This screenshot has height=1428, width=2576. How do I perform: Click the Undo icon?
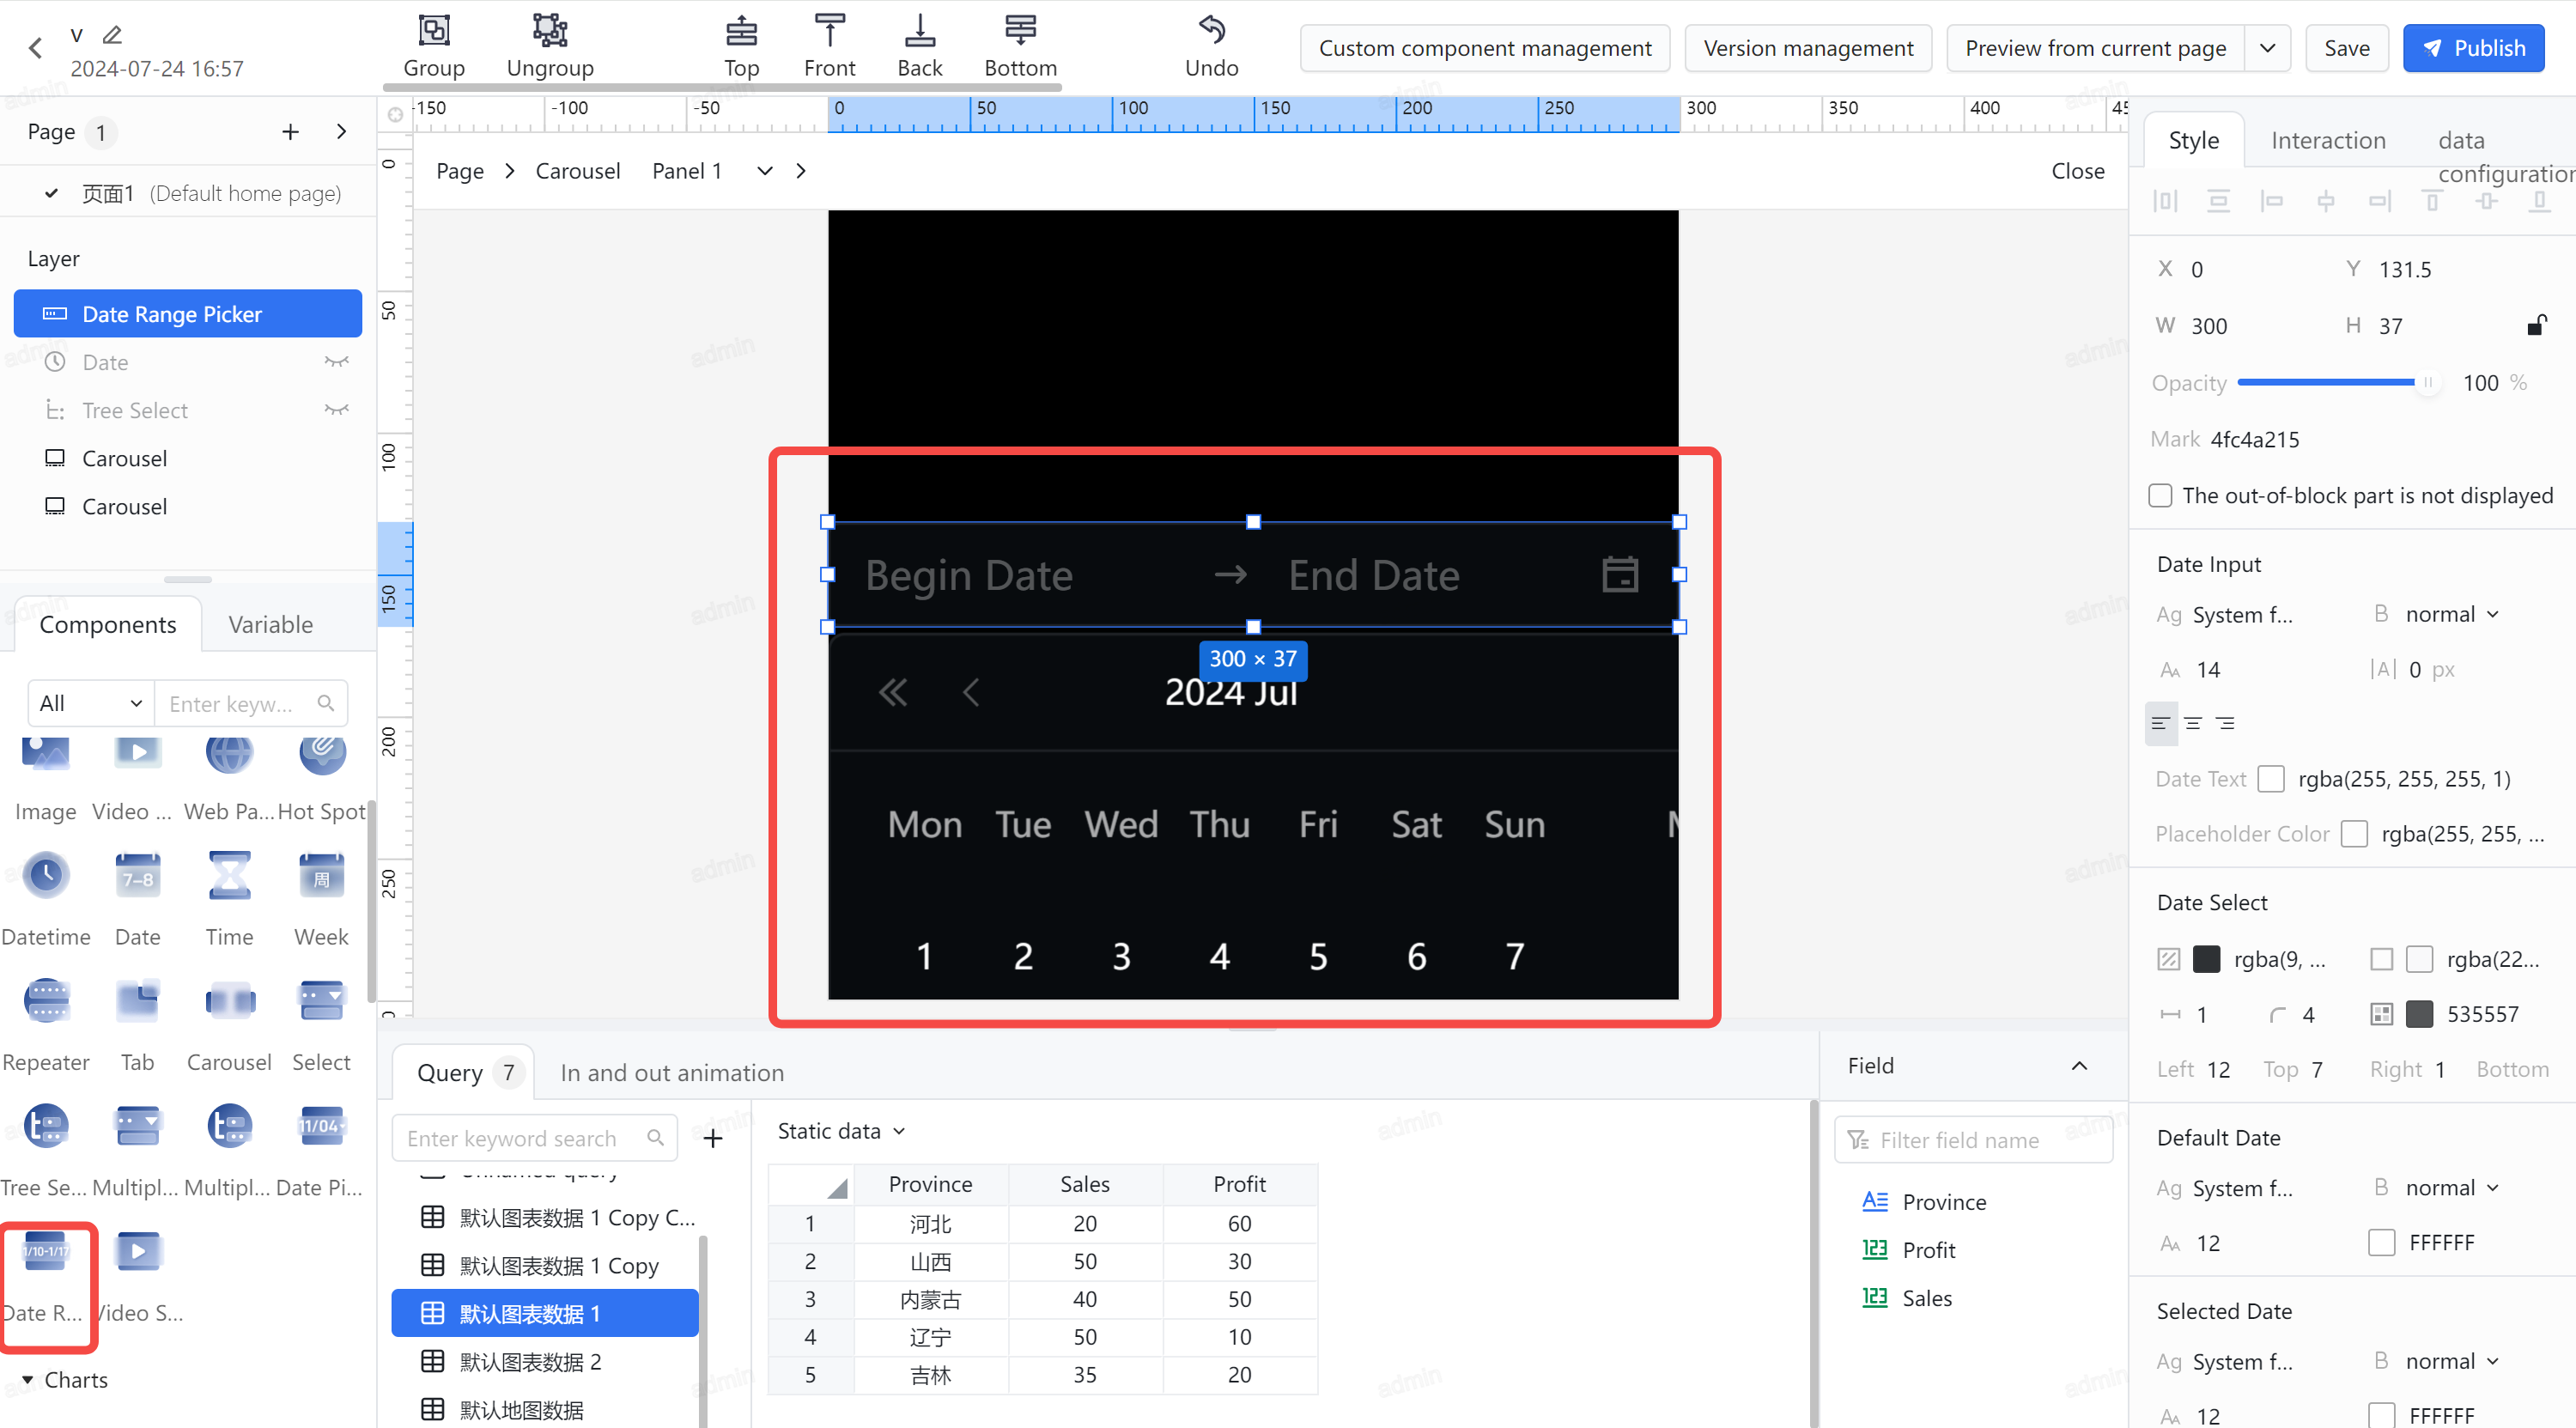click(1211, 30)
